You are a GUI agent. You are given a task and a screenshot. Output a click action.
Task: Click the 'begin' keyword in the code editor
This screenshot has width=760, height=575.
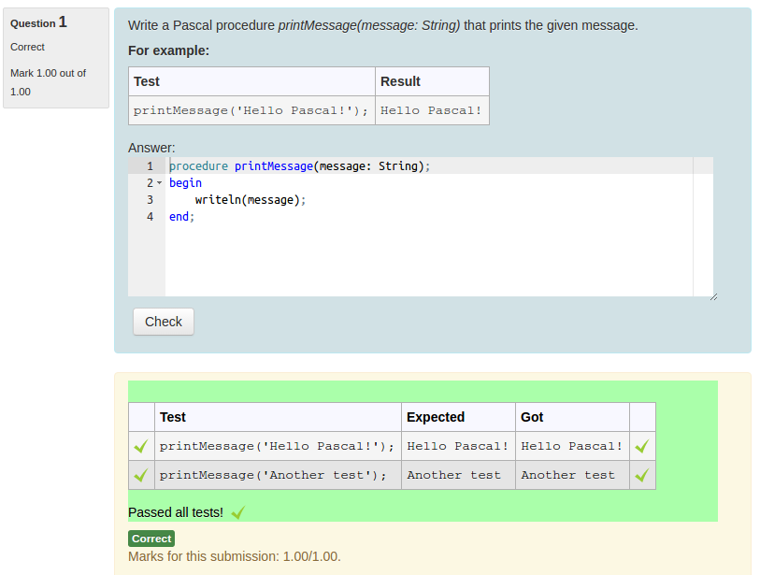coord(185,183)
